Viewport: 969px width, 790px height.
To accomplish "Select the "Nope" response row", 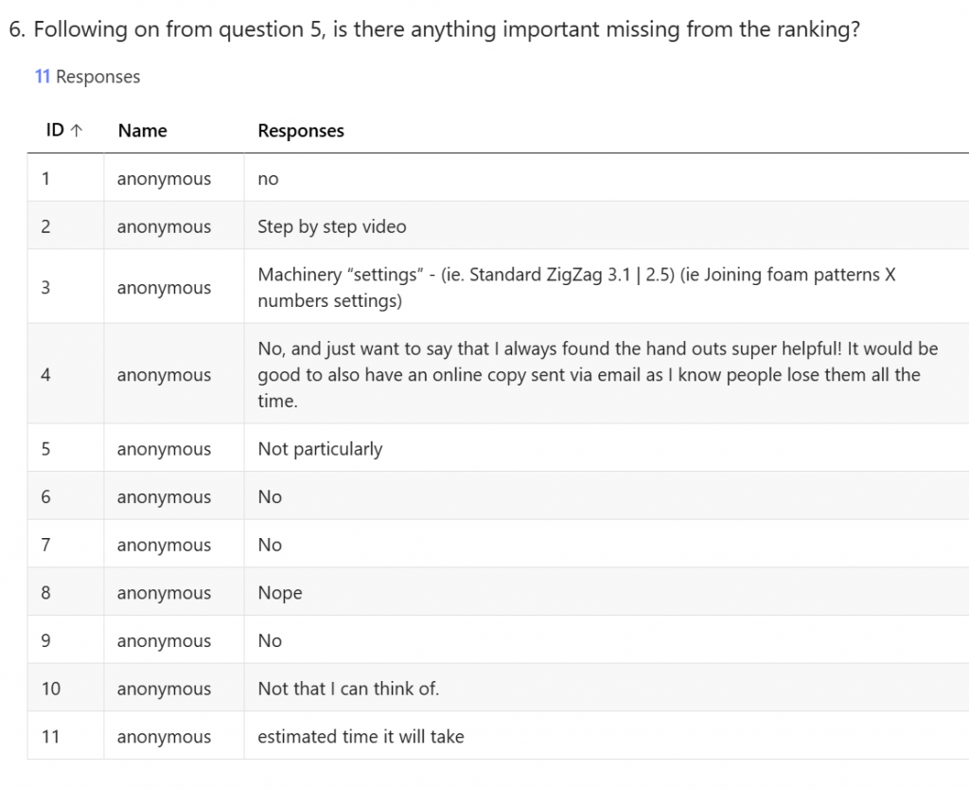I will tap(280, 593).
